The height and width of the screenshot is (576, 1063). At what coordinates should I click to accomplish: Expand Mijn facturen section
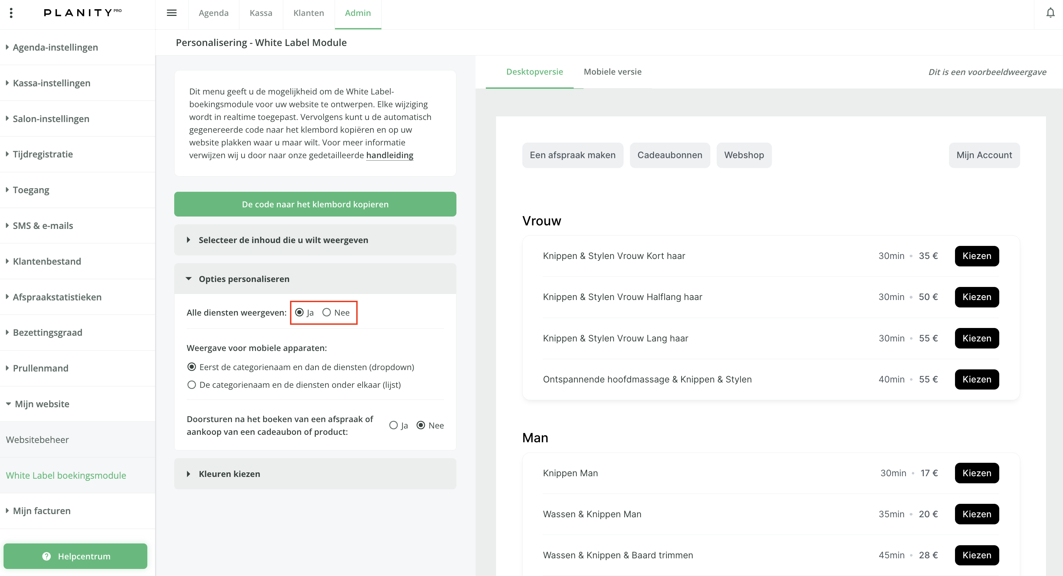tap(78, 511)
